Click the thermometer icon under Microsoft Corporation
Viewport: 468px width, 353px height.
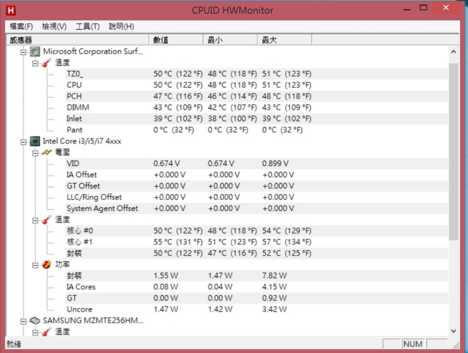coord(47,63)
